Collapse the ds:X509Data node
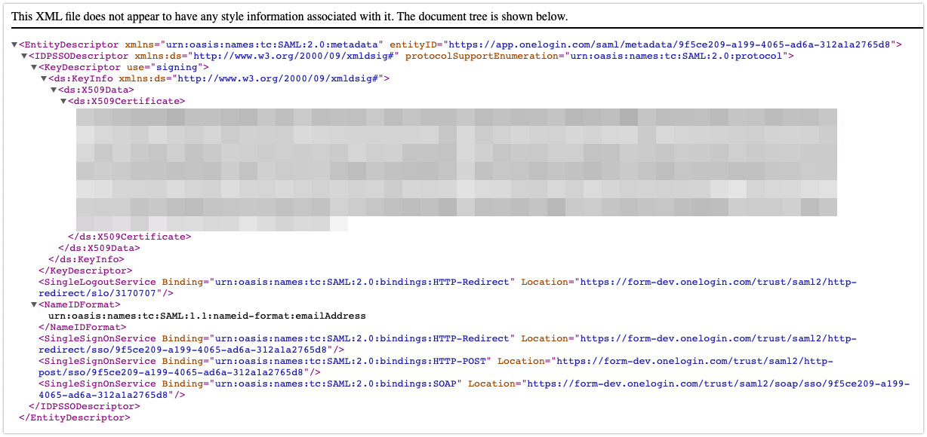This screenshot has height=437, width=927. pos(54,90)
